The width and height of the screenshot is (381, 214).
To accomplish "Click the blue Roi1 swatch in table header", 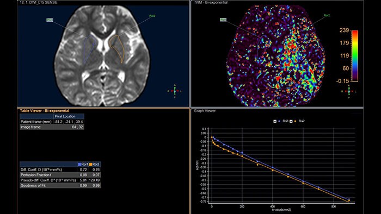I will (x=79, y=165).
